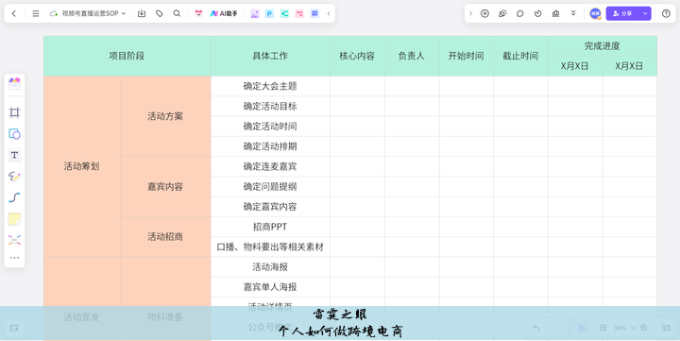Select the Connector line tool
This screenshot has width=680, height=341.
coord(14,197)
